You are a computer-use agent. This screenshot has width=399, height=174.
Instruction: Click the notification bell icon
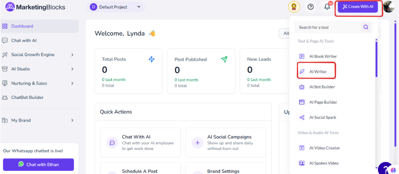click(x=327, y=7)
